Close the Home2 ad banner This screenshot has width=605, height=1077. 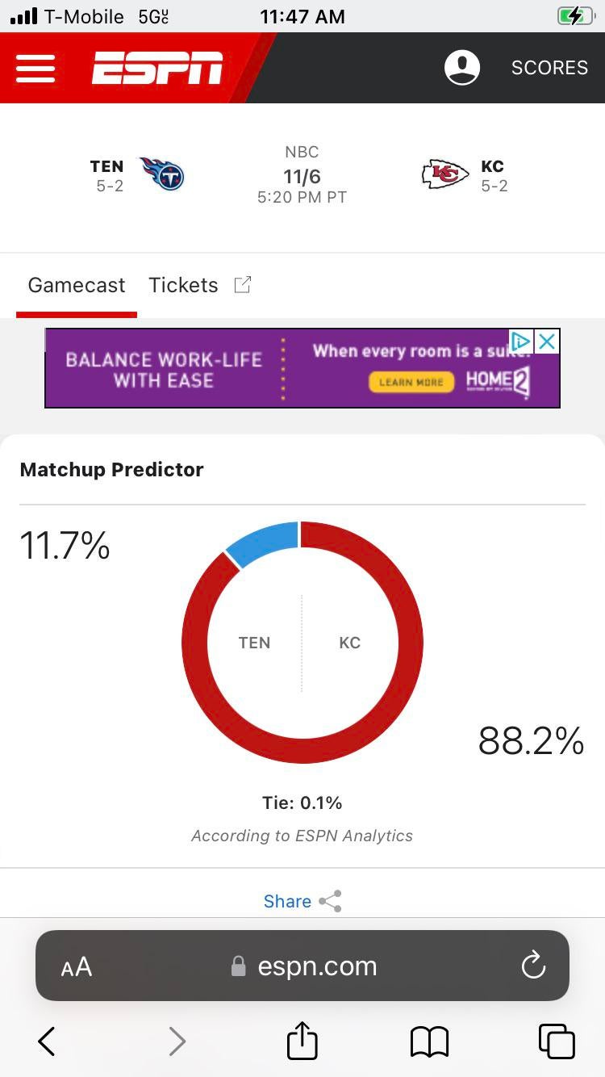click(x=547, y=342)
